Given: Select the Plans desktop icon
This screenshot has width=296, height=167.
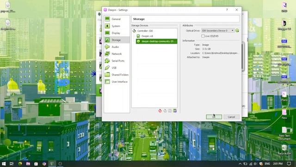Looking at the screenshot, I should pos(284,96).
